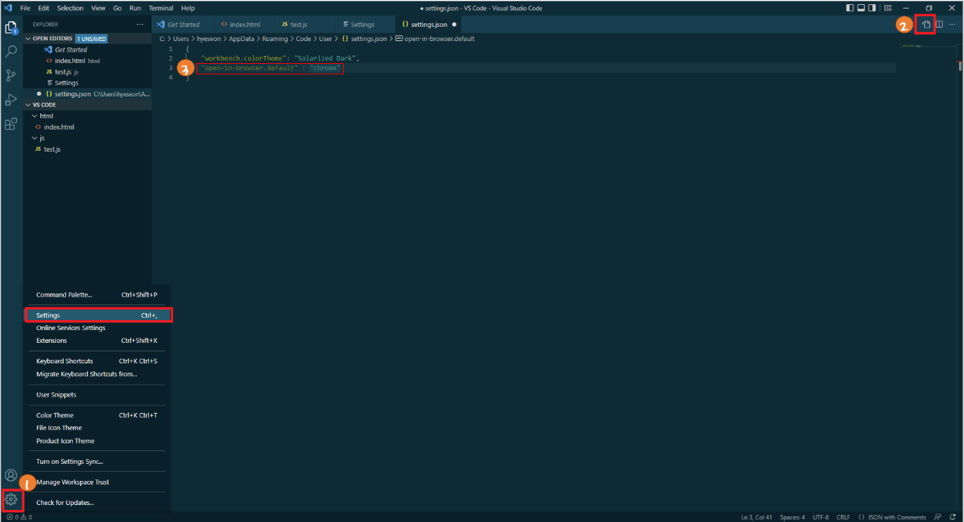
Task: Choose Turn on Settings Sync menu entry
Action: (97, 461)
